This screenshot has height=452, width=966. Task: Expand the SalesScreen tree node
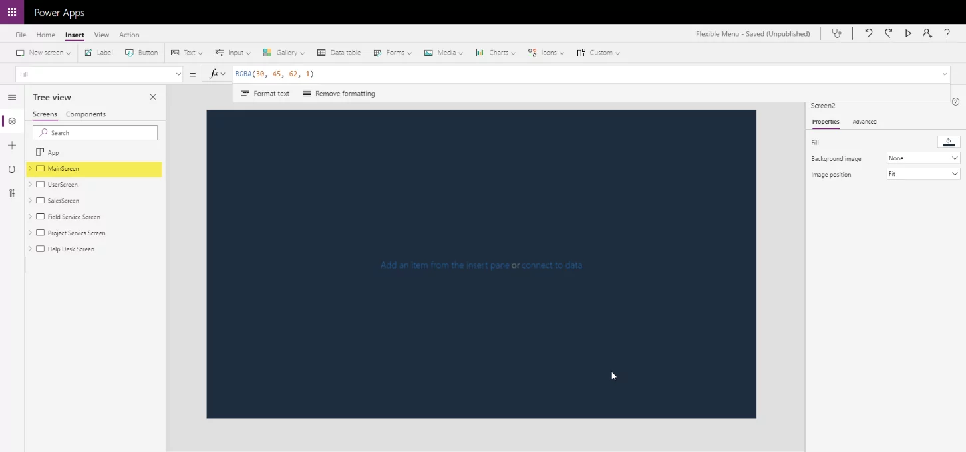coord(30,201)
